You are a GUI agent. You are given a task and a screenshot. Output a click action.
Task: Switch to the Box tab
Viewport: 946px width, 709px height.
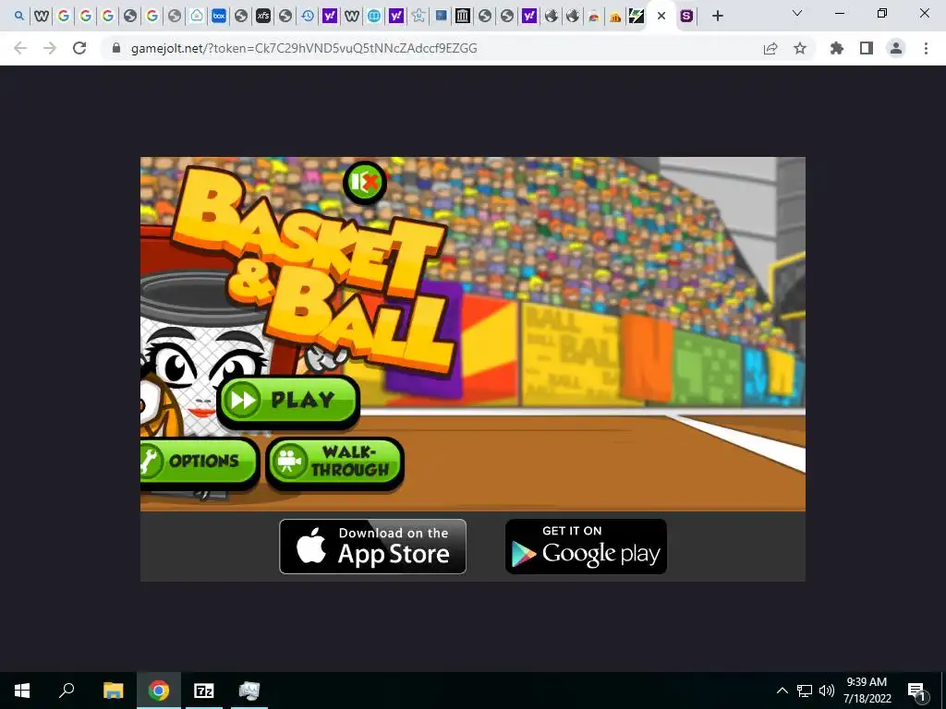[219, 17]
